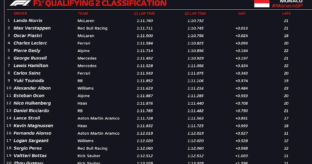Screen dimensions: 312x164
Task: Click the Q1 LAP TIME column header
Action: (145, 14)
